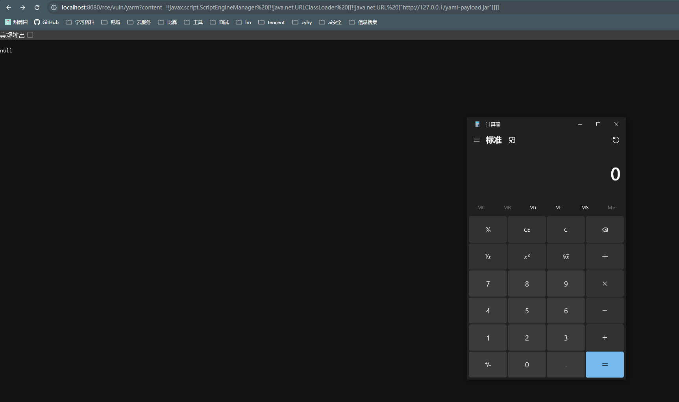Screen dimensions: 679x402
Task: Click digit 0 key on Calculator keypad
Action: click(x=527, y=365)
